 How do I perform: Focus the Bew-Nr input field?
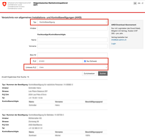(72, 55)
